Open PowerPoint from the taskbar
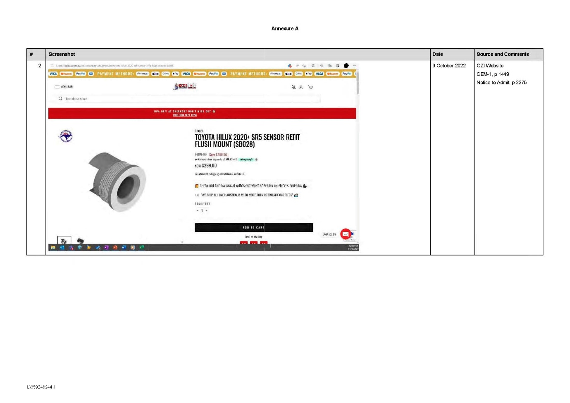The image size is (570, 403). [x=115, y=248]
